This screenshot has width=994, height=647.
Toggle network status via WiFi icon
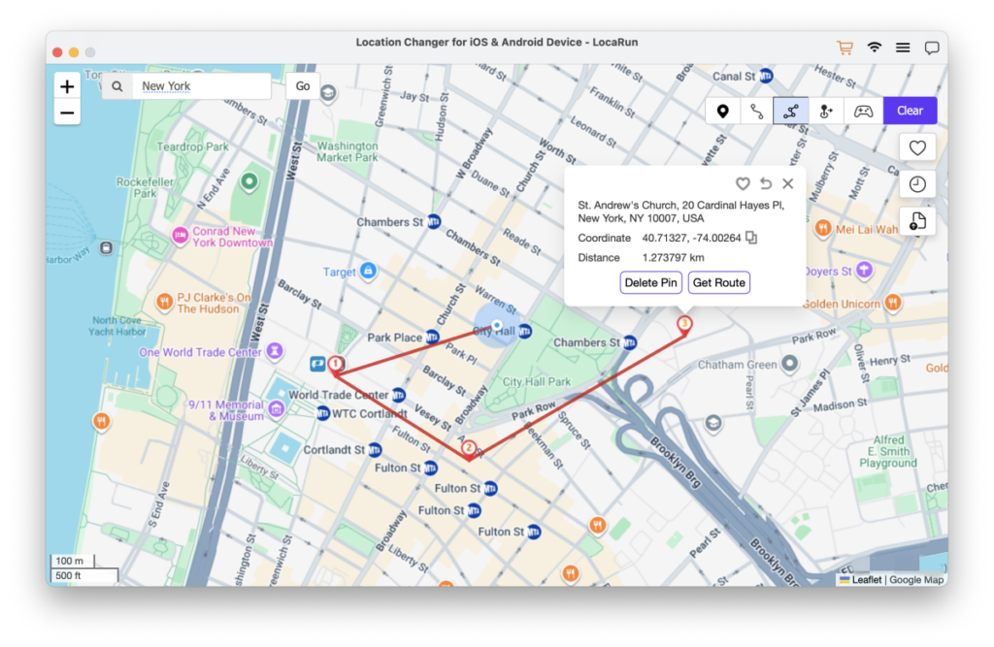click(x=874, y=47)
